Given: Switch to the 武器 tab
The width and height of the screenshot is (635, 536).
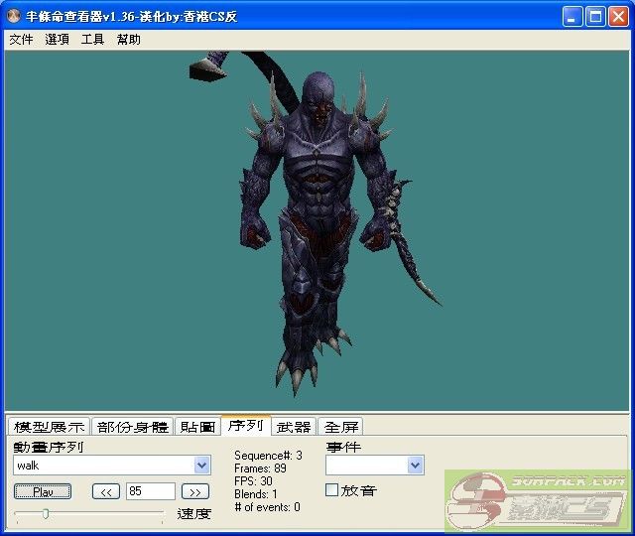Looking at the screenshot, I should [x=295, y=427].
